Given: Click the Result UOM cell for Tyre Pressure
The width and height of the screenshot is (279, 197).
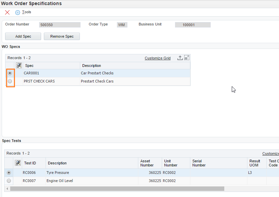Looking at the screenshot, I should tap(257, 173).
